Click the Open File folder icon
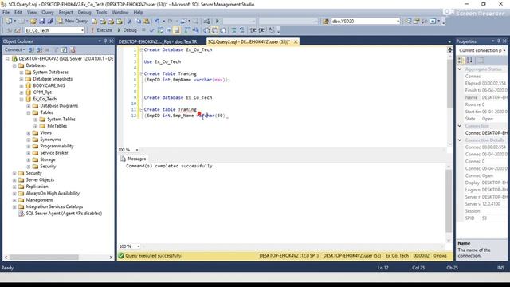 point(33,22)
